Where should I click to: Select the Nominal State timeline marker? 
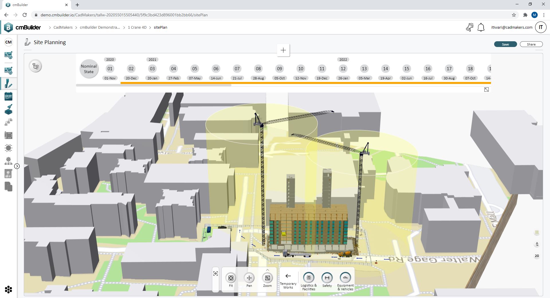(x=89, y=69)
